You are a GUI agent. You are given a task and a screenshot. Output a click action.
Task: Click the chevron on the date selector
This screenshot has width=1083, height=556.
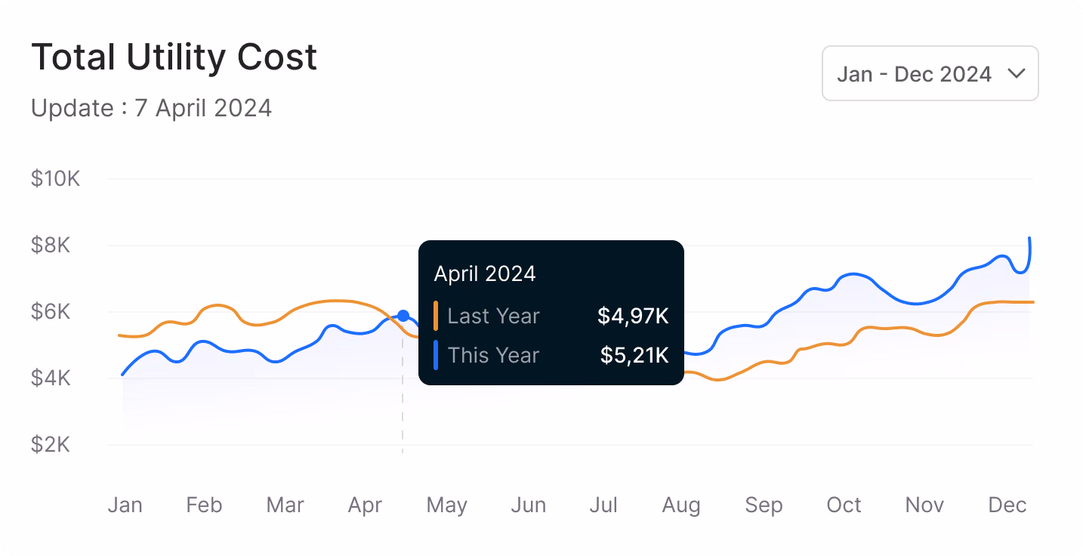coord(1017,74)
